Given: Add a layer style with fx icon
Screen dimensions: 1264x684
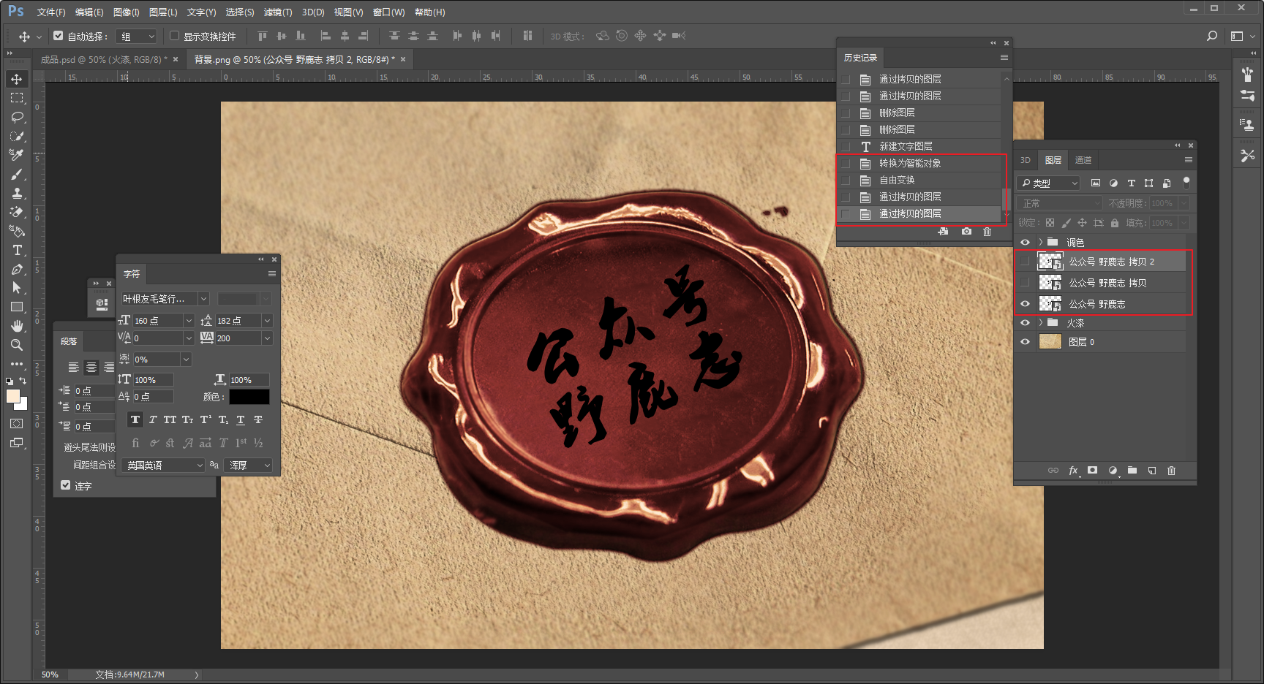Looking at the screenshot, I should point(1073,471).
